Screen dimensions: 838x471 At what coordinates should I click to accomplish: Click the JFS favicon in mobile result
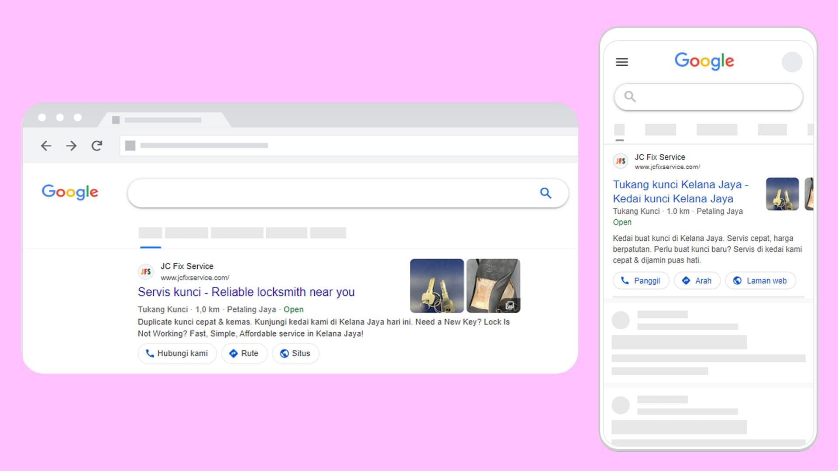[x=620, y=161]
